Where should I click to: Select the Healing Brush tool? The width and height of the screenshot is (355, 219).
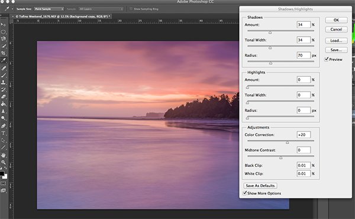point(3,68)
